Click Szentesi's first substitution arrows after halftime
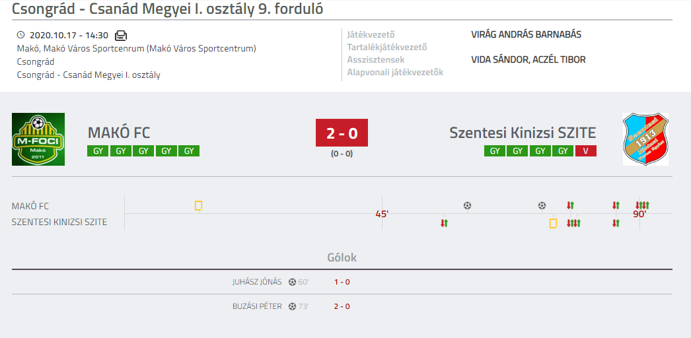691x338 pixels. coord(444,223)
